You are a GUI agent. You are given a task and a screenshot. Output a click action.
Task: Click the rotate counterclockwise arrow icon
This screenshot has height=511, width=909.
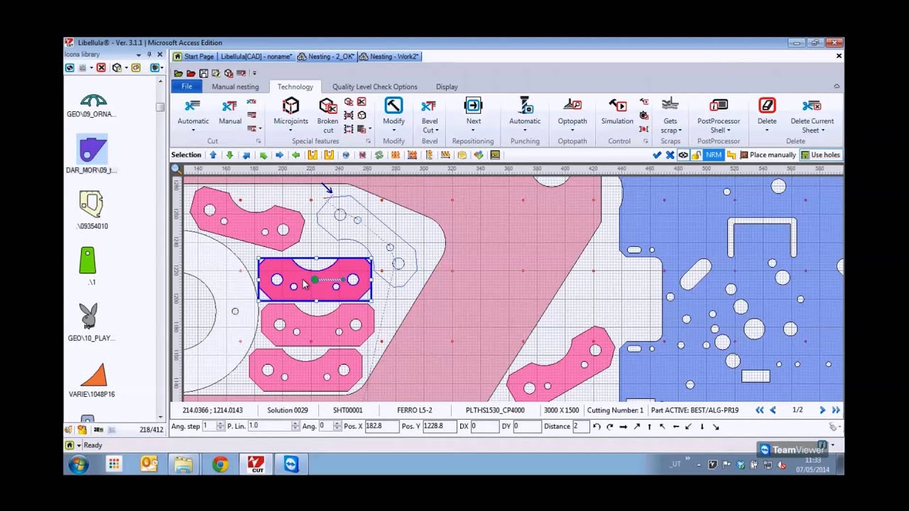(x=597, y=427)
